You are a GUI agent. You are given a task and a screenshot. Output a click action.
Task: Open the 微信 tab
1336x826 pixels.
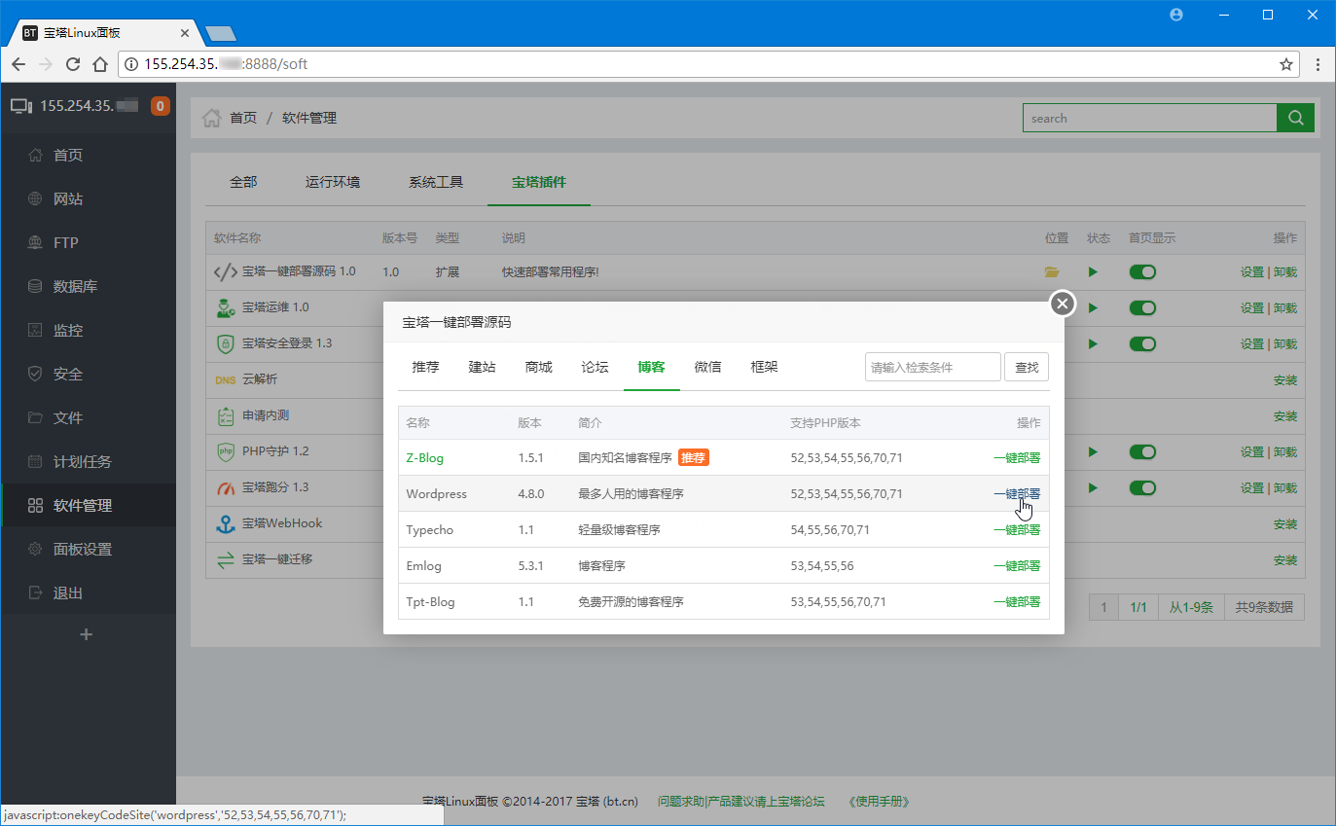pyautogui.click(x=707, y=367)
